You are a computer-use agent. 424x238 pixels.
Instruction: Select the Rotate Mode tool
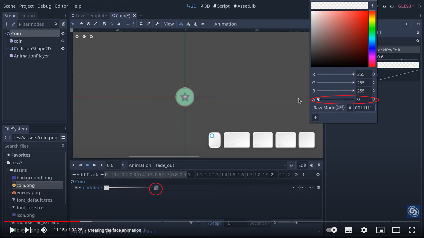pyautogui.click(x=88, y=24)
